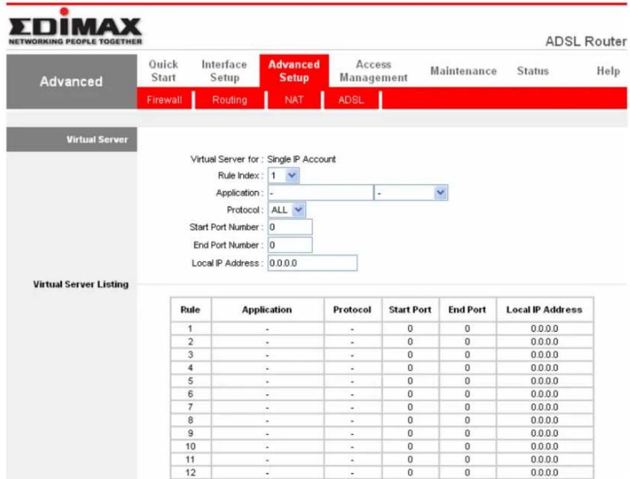Select rule number 4 in listing

point(190,368)
